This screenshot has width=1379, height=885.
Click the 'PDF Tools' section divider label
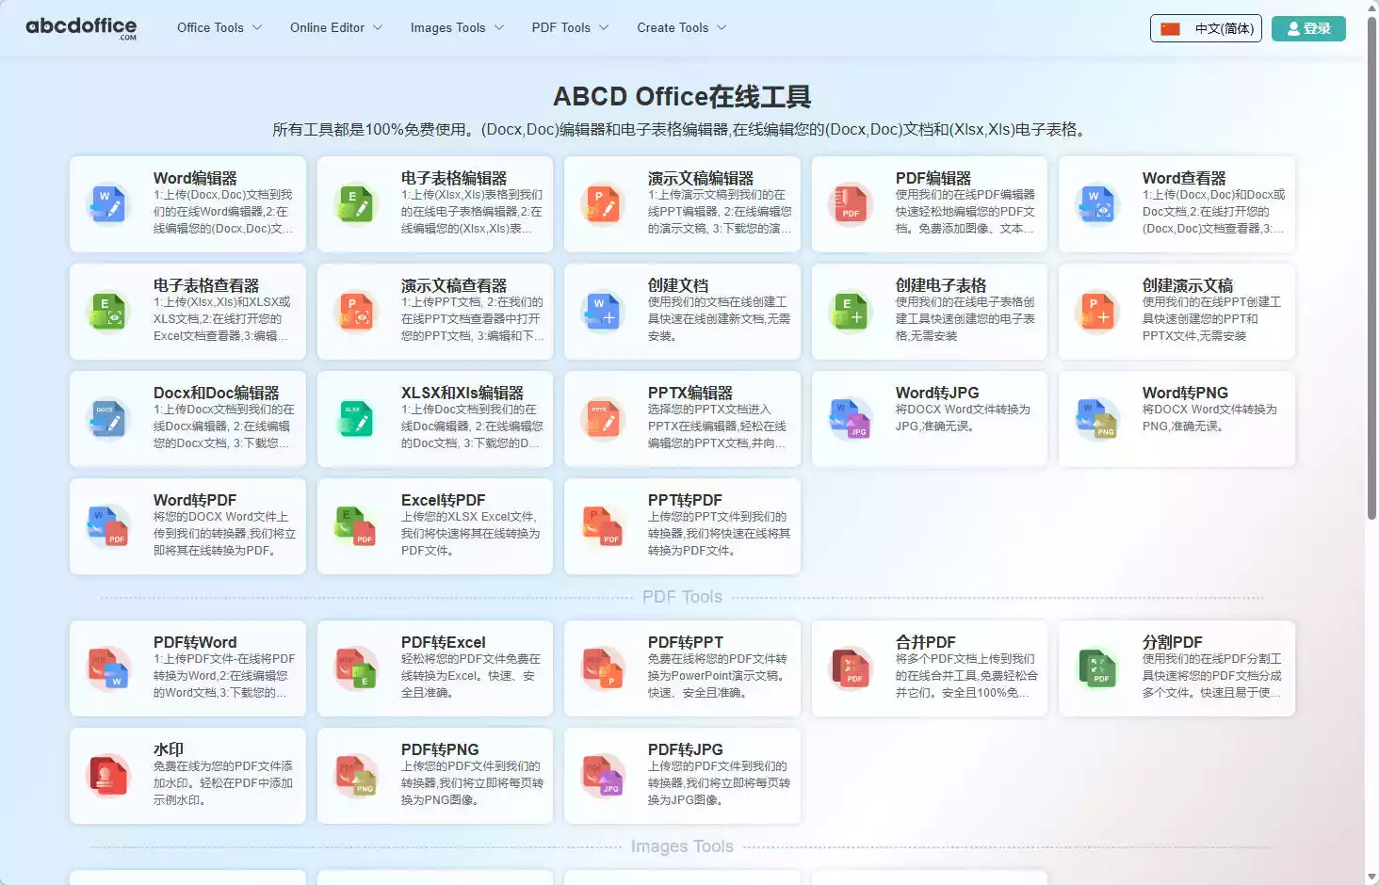pyautogui.click(x=682, y=597)
